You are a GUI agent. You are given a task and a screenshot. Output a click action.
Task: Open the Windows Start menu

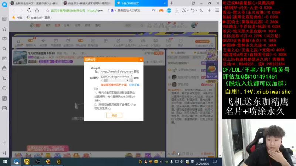pos(5,162)
